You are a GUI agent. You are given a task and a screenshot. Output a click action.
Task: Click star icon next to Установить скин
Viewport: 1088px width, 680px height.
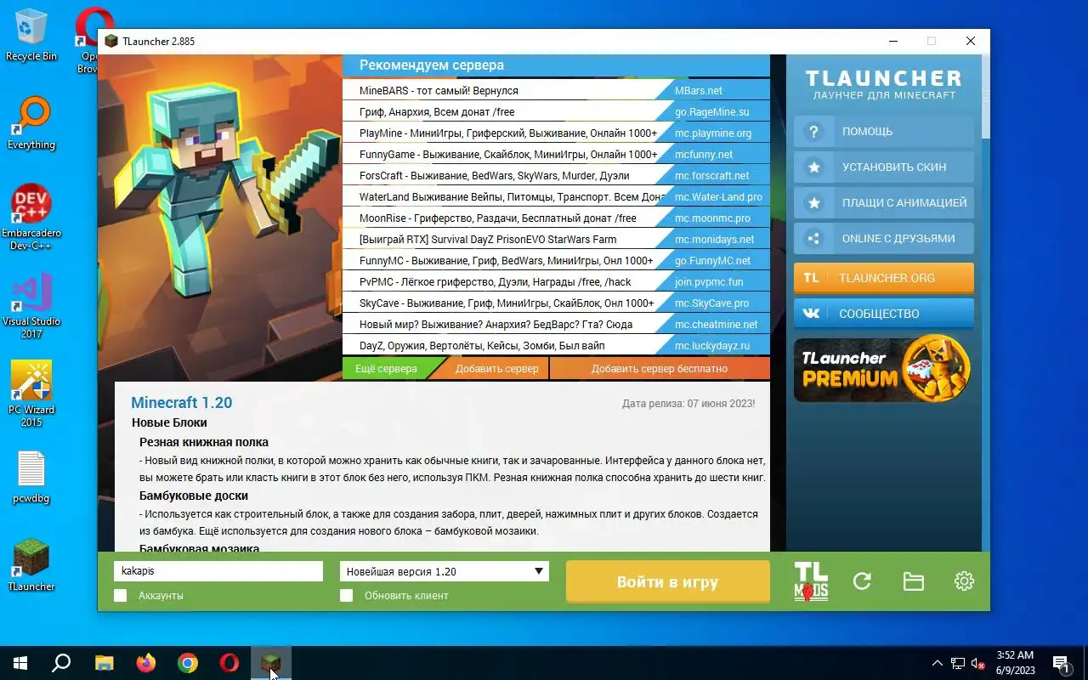813,167
